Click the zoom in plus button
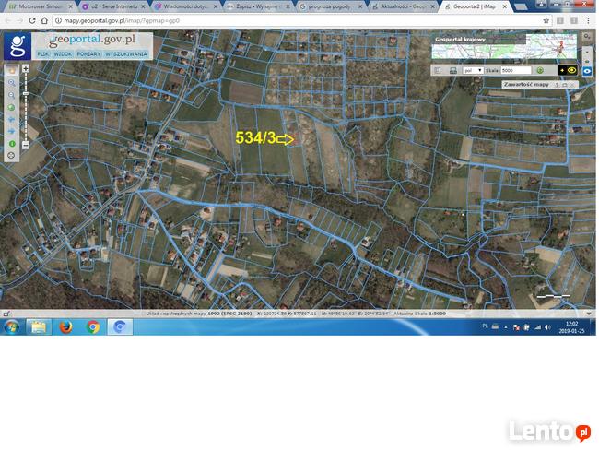The image size is (599, 450). pyautogui.click(x=26, y=68)
